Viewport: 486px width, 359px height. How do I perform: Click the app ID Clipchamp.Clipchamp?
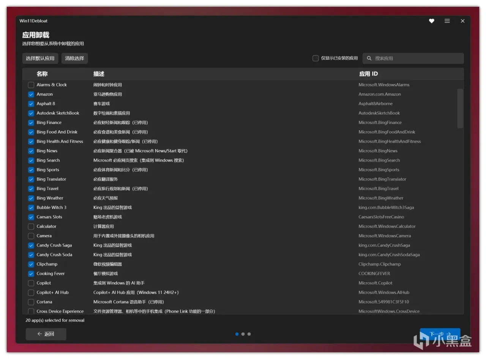380,264
